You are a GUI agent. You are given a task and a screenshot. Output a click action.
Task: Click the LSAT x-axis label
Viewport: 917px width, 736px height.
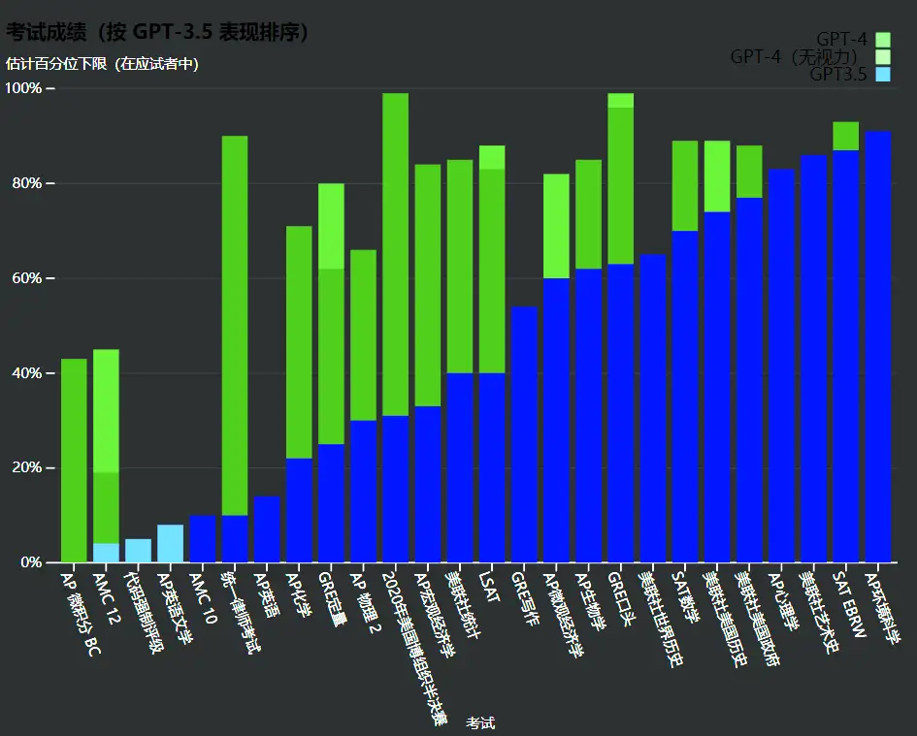coord(489,587)
